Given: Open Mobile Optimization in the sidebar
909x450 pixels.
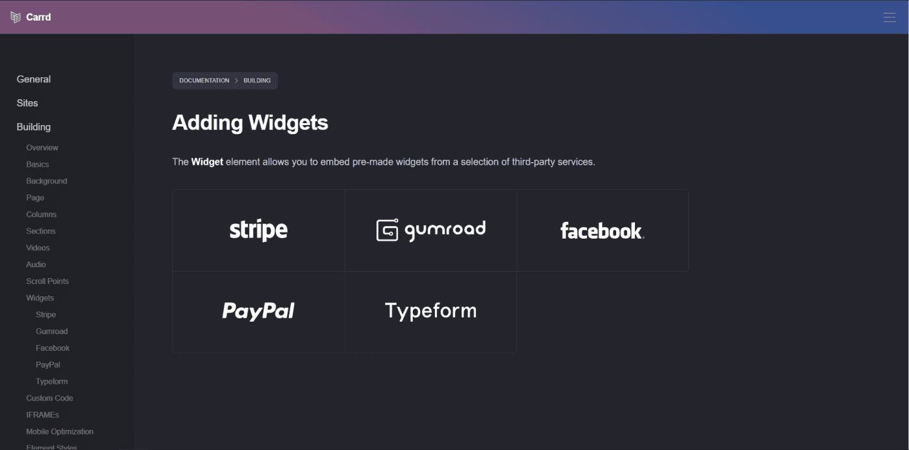Looking at the screenshot, I should click(x=60, y=432).
